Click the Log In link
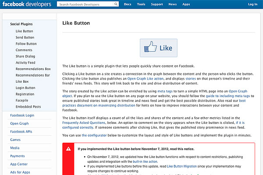The height and width of the screenshot is (175, 263). click(x=252, y=4)
